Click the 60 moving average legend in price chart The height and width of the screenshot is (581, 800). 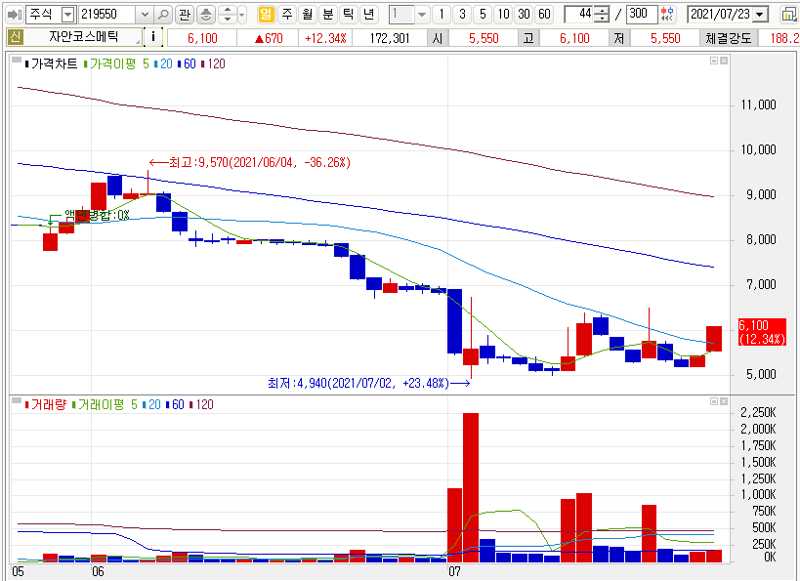pyautogui.click(x=188, y=63)
